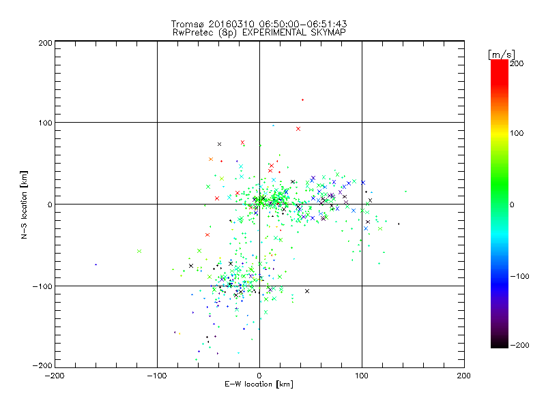Image resolution: width=546 pixels, height=409 pixels.
Task: Click the "[m/s]" colorbar unit label
Action: pyautogui.click(x=501, y=55)
